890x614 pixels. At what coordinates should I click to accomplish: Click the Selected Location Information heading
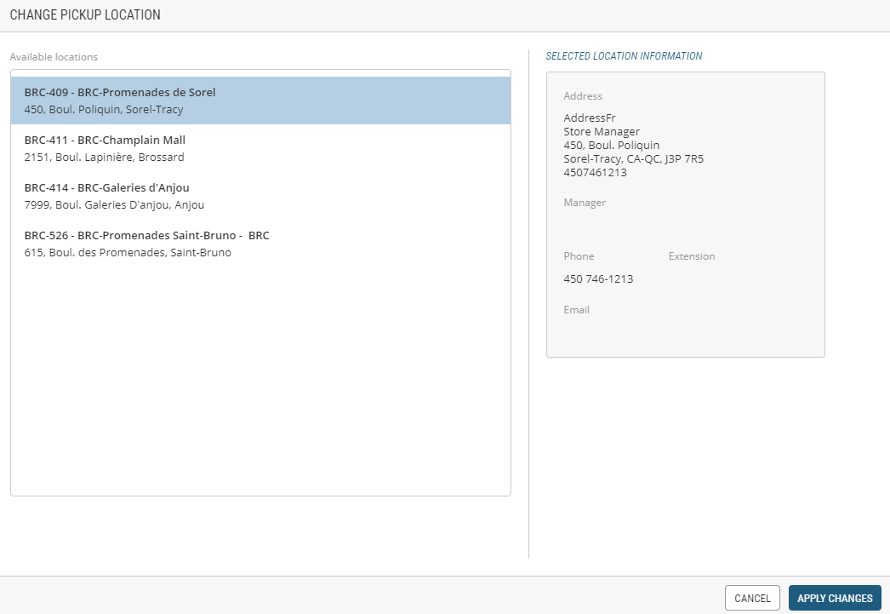(624, 56)
